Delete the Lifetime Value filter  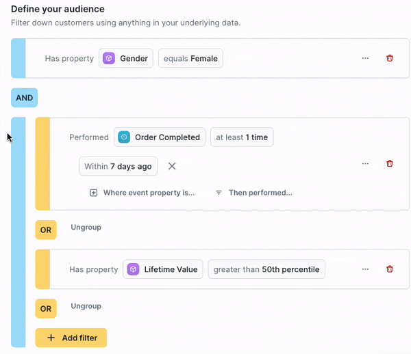pos(390,269)
